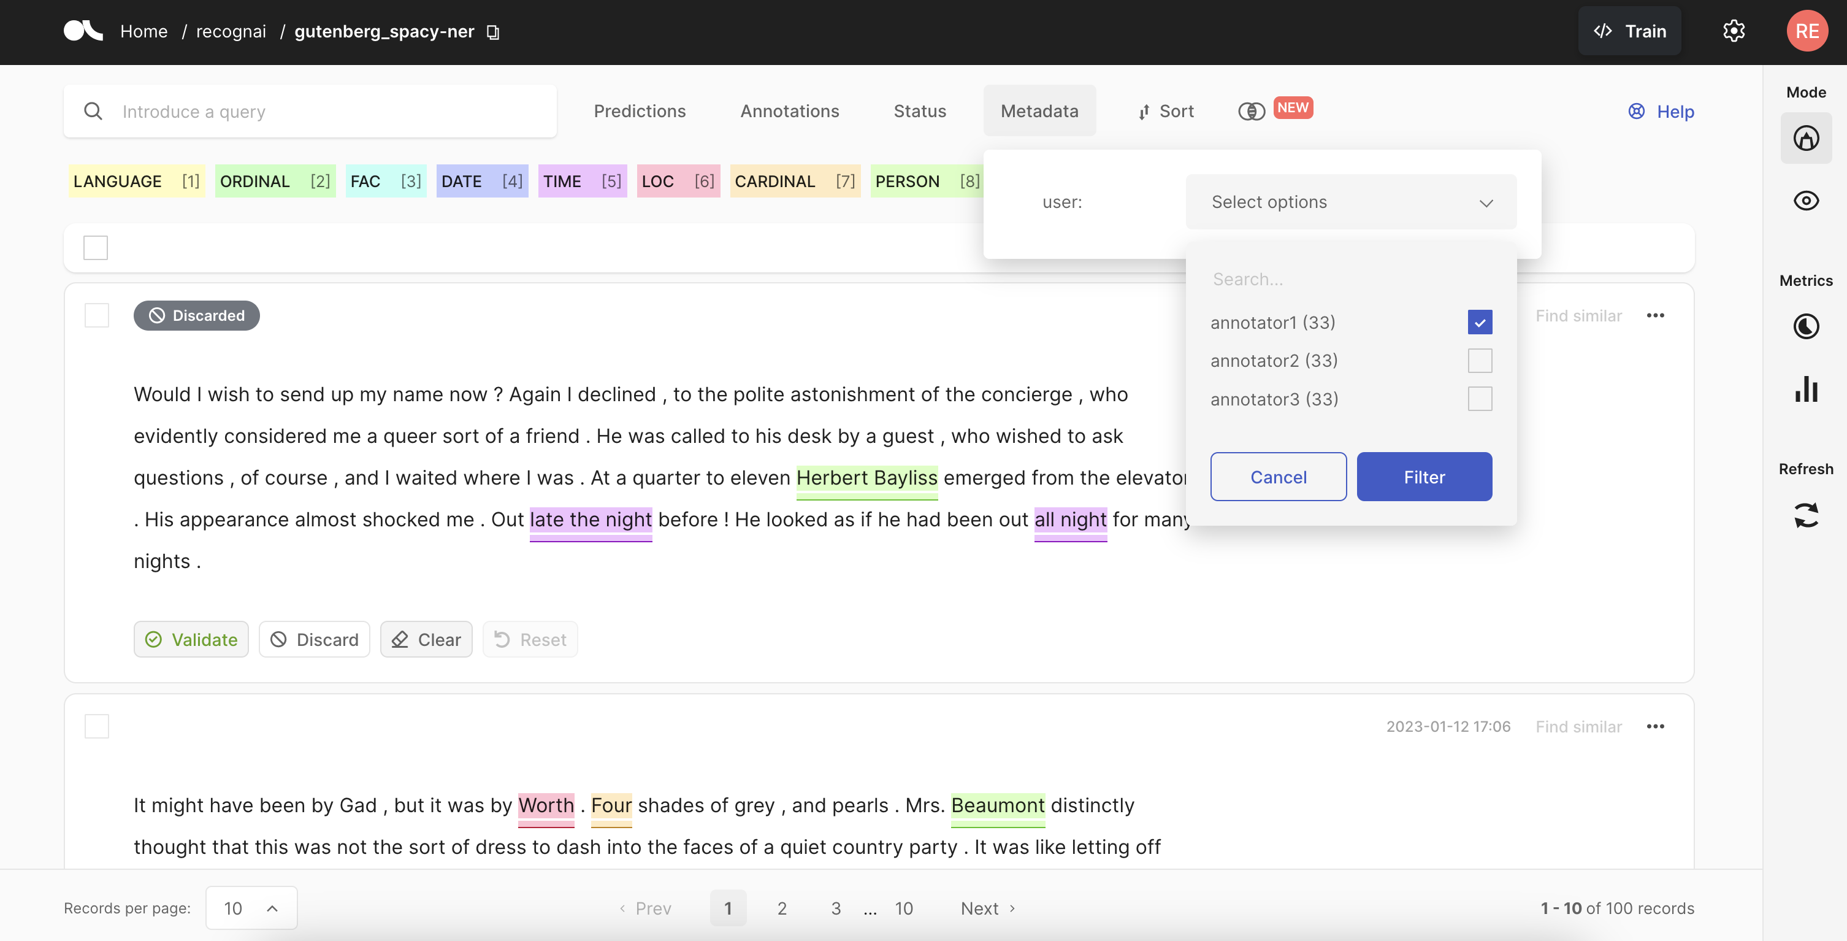The image size is (1847, 941).
Task: Switch to explore mode eye icon
Action: (1805, 201)
